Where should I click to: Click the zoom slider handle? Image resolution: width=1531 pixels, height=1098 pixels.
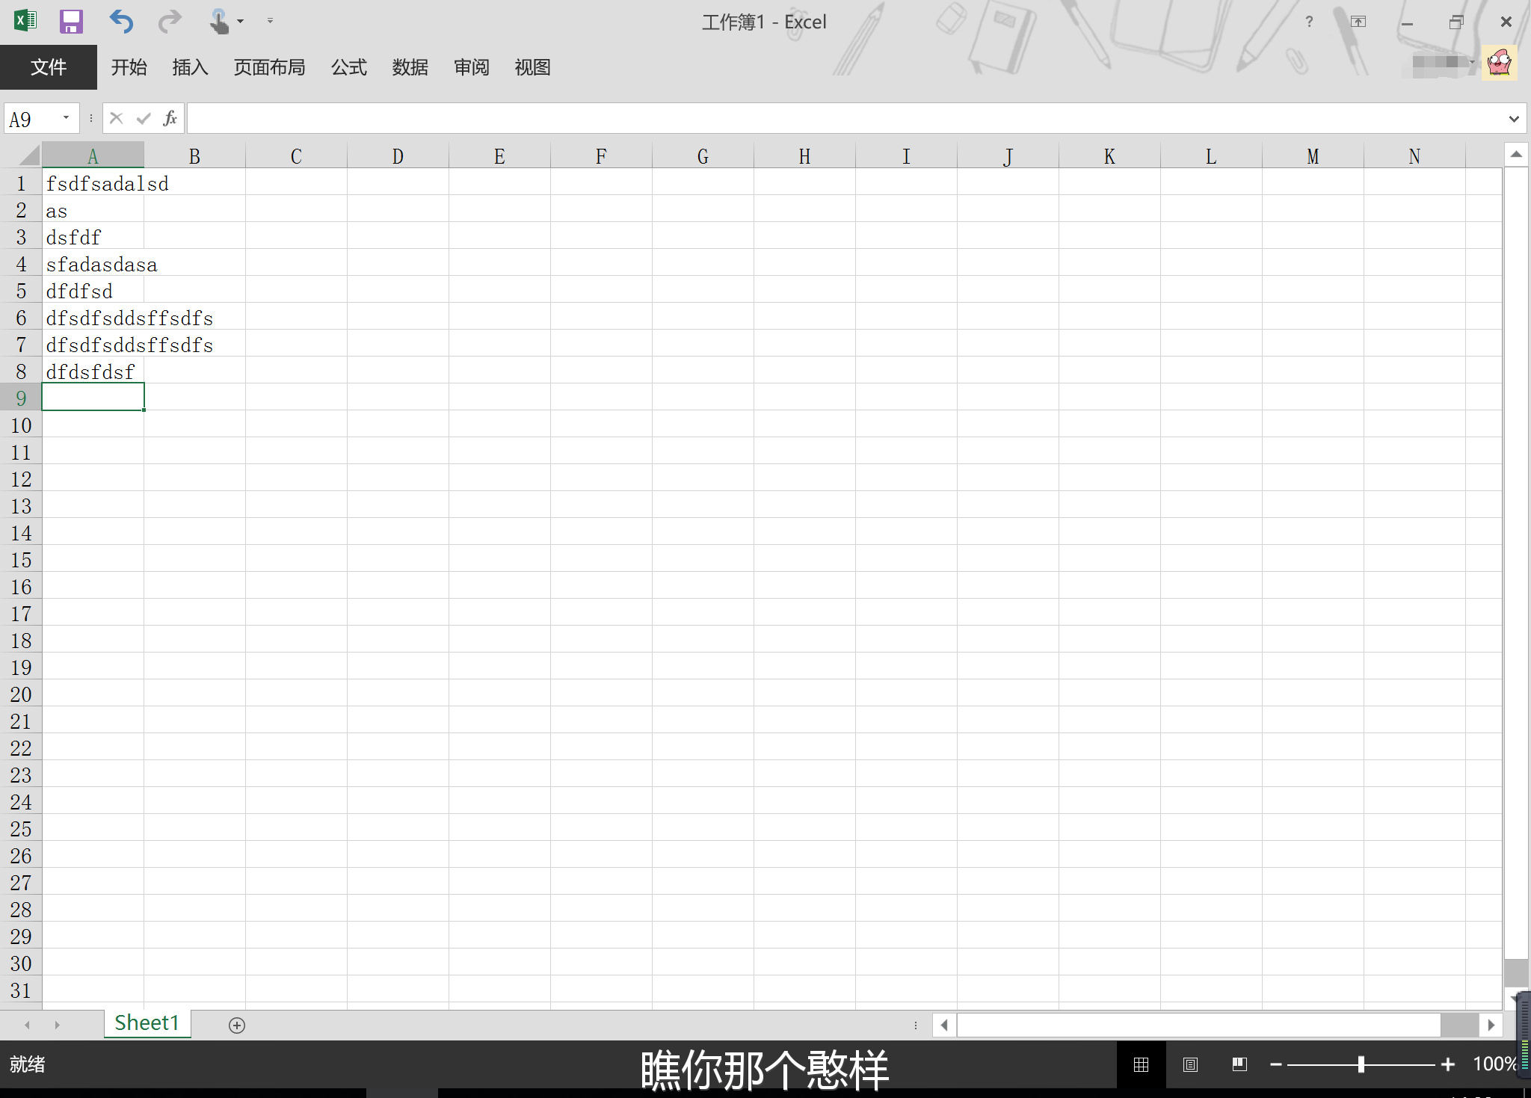pyautogui.click(x=1361, y=1064)
